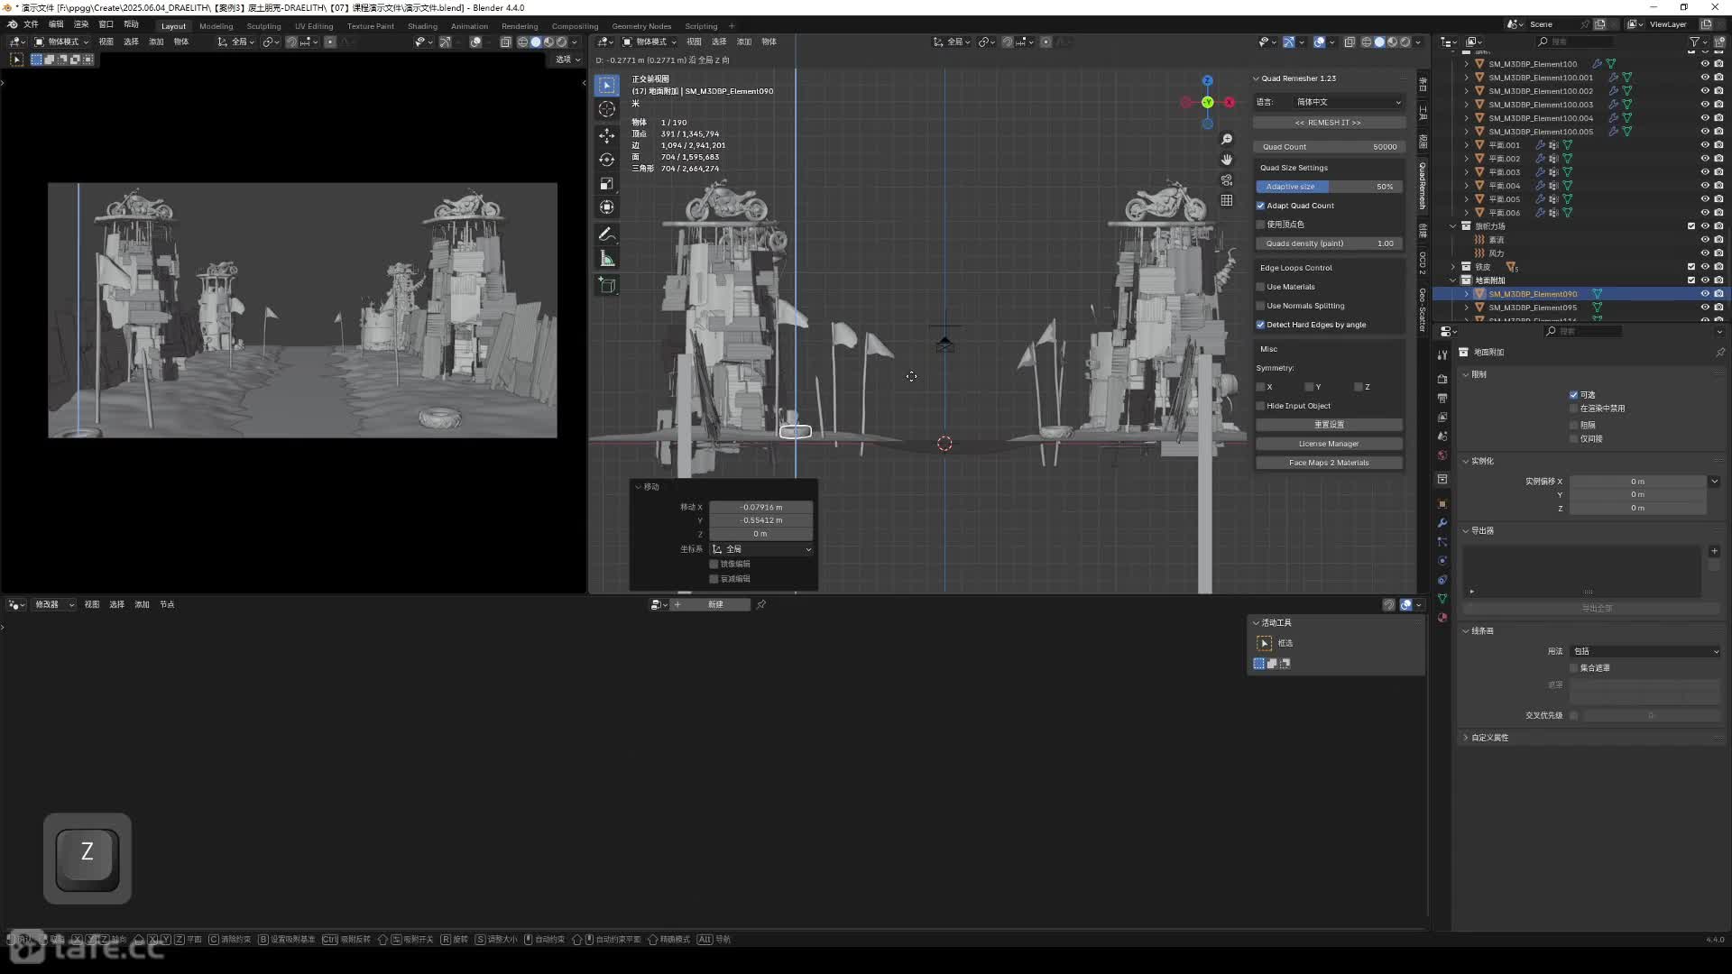The height and width of the screenshot is (974, 1732).
Task: Hide SM_M3DBP_Element090 with eye icon
Action: [x=1705, y=294]
